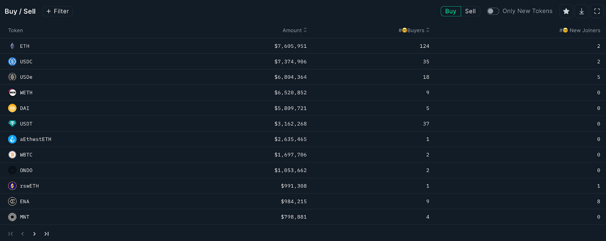Sort by the Buyers column

coord(427,30)
